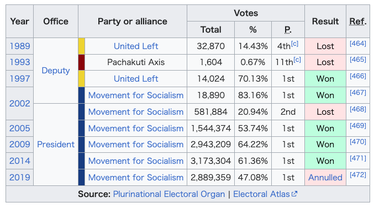Click footnote [c] next to 4th
The height and width of the screenshot is (208, 374).
(x=294, y=44)
